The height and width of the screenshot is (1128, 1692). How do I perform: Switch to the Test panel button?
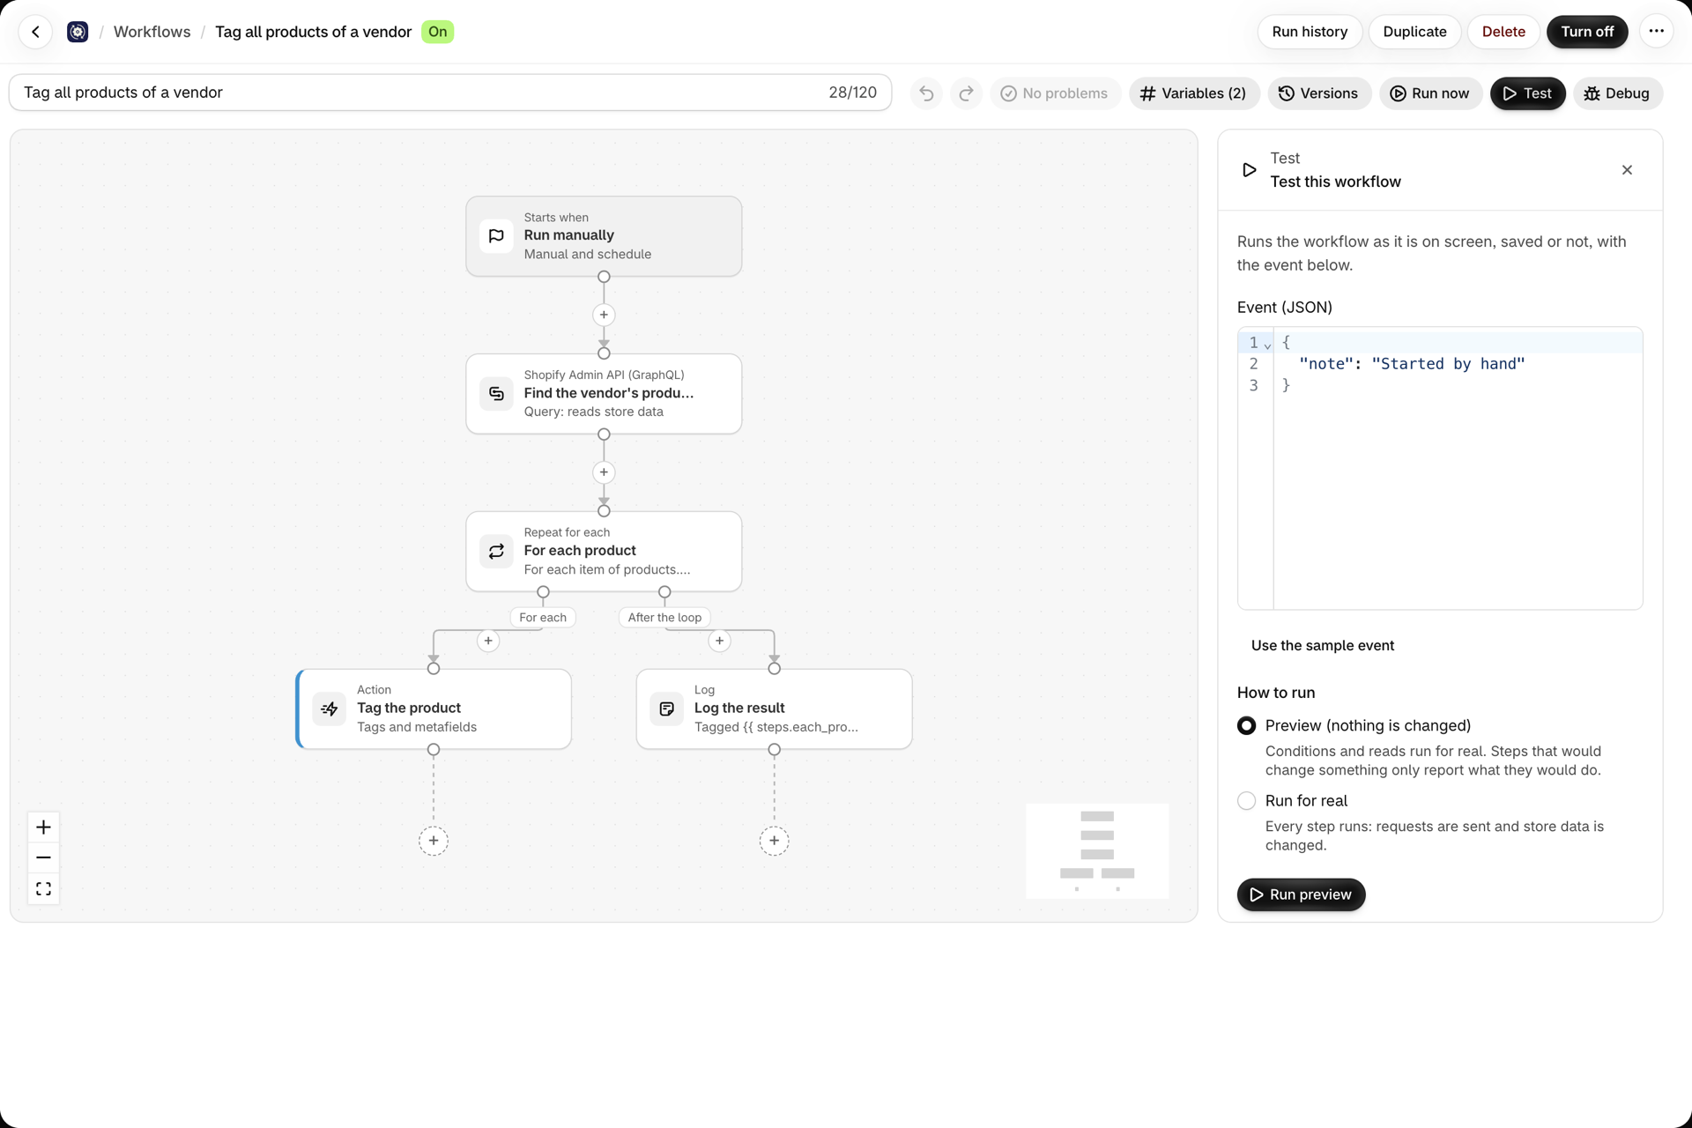(x=1527, y=93)
